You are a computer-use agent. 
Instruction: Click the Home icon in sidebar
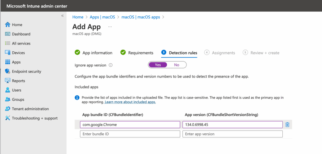pos(8,25)
